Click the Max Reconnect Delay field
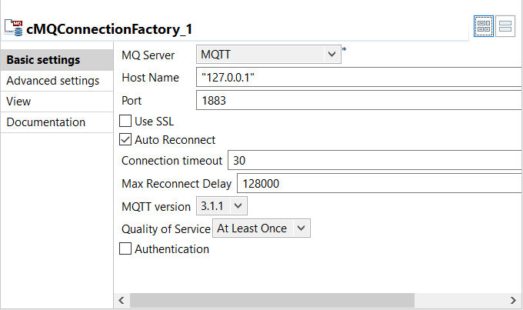Viewport: 523px width, 310px height. (379, 184)
